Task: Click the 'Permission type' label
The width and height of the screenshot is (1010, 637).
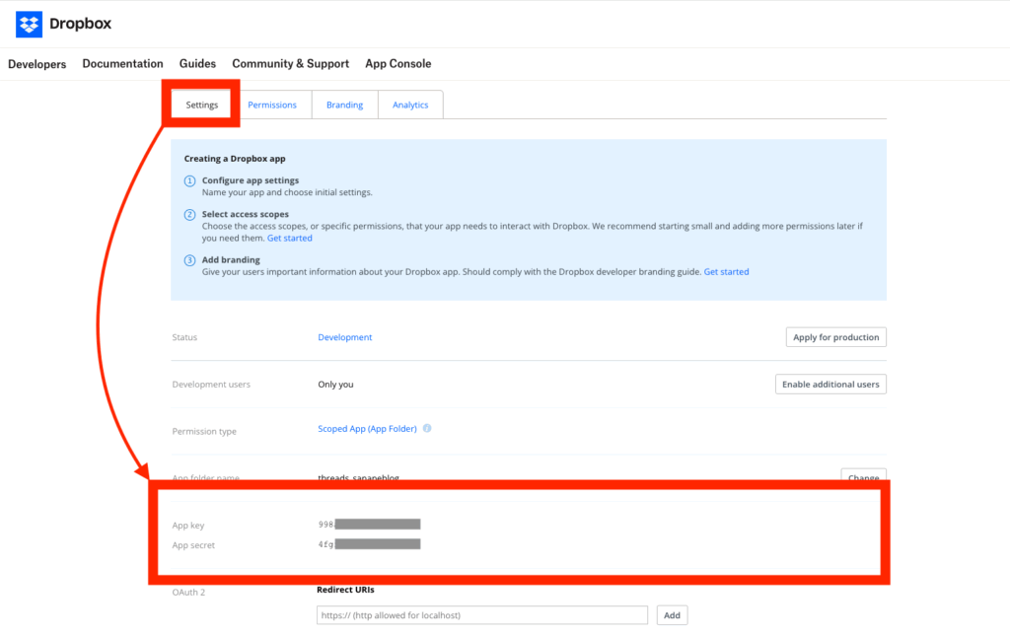Action: [203, 431]
